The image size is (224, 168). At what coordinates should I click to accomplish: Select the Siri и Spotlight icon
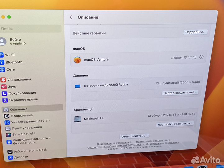coord(8,135)
